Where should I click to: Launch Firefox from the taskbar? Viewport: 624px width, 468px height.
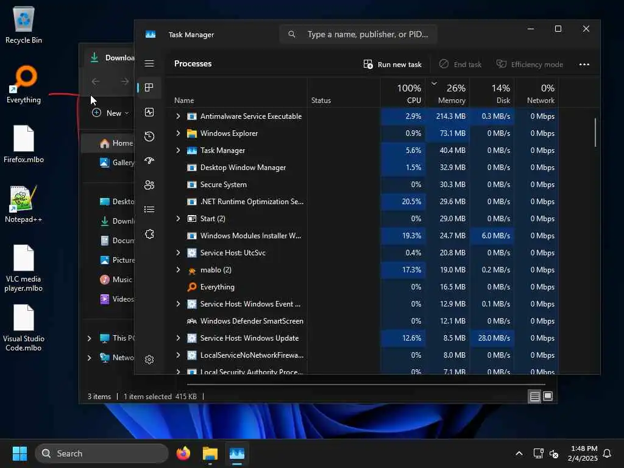click(x=183, y=453)
